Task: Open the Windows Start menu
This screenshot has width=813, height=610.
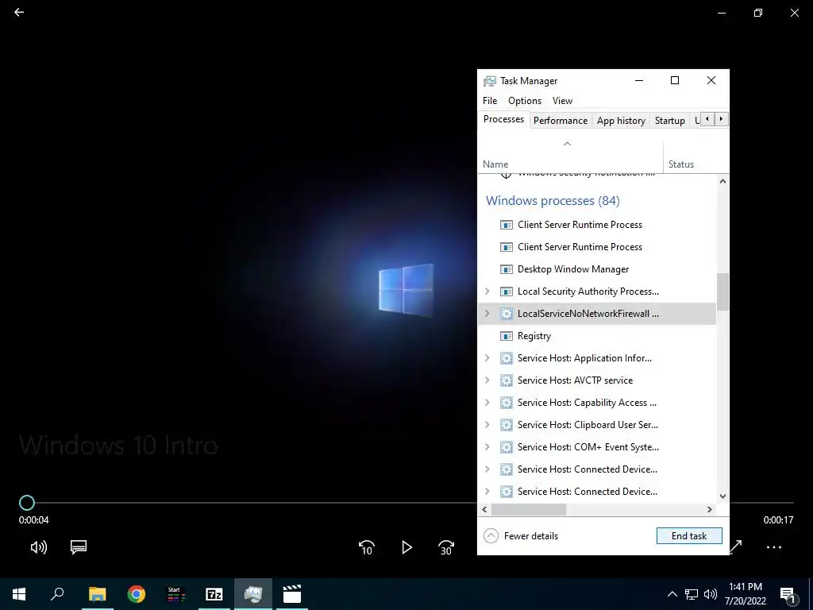Action: (19, 594)
